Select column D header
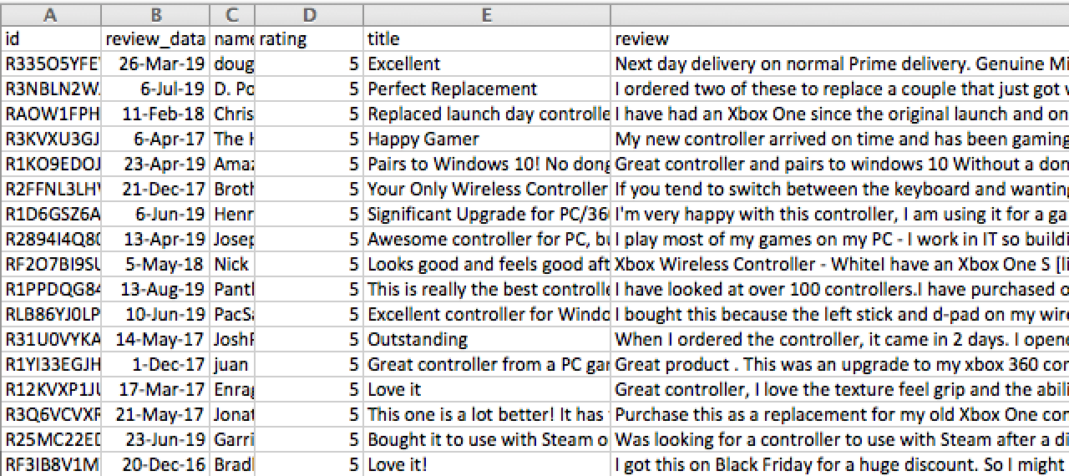Screen dimensions: 1069x476 pyautogui.click(x=310, y=14)
